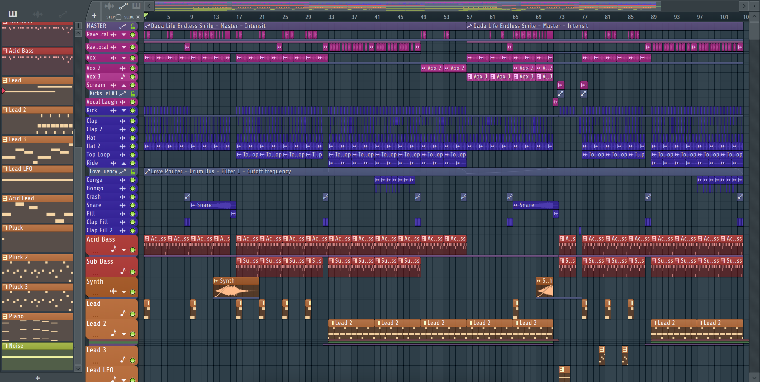Collapse the Ride track group arrow

click(x=124, y=163)
